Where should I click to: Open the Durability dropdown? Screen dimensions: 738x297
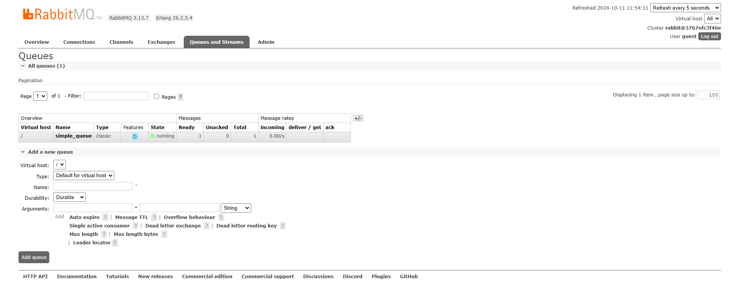pos(69,197)
